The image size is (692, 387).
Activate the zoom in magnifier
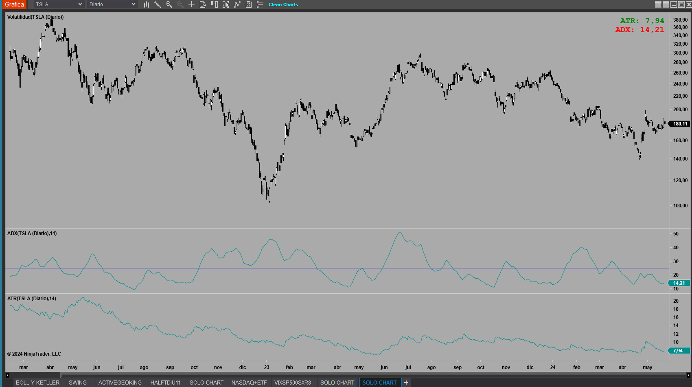[169, 4]
